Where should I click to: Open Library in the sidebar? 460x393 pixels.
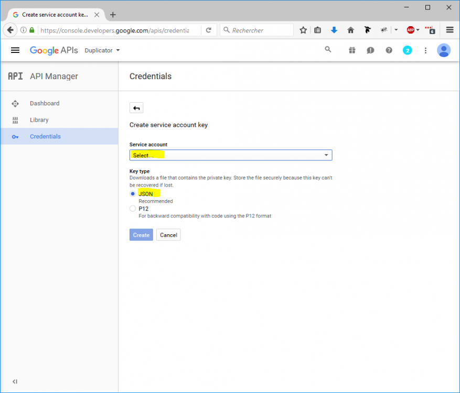point(39,120)
